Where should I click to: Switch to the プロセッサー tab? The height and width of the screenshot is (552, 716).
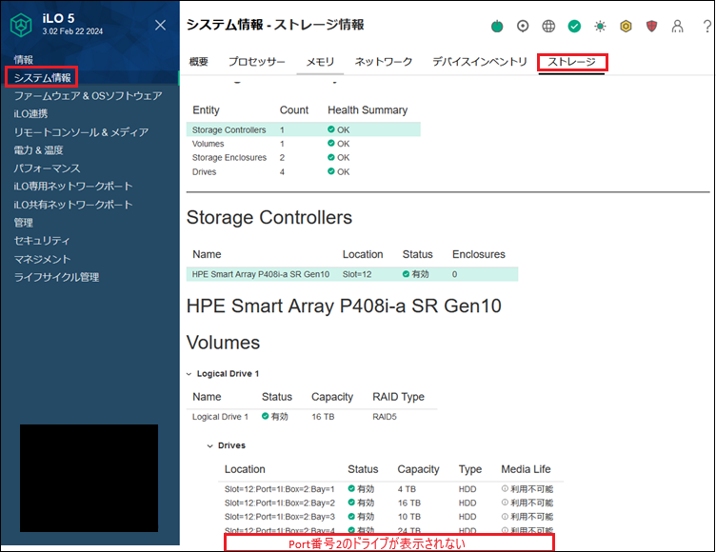coord(257,62)
